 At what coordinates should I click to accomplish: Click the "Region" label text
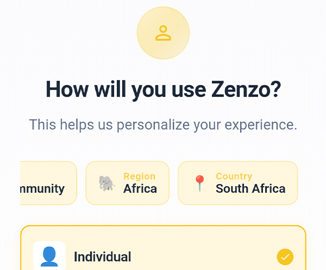[139, 176]
